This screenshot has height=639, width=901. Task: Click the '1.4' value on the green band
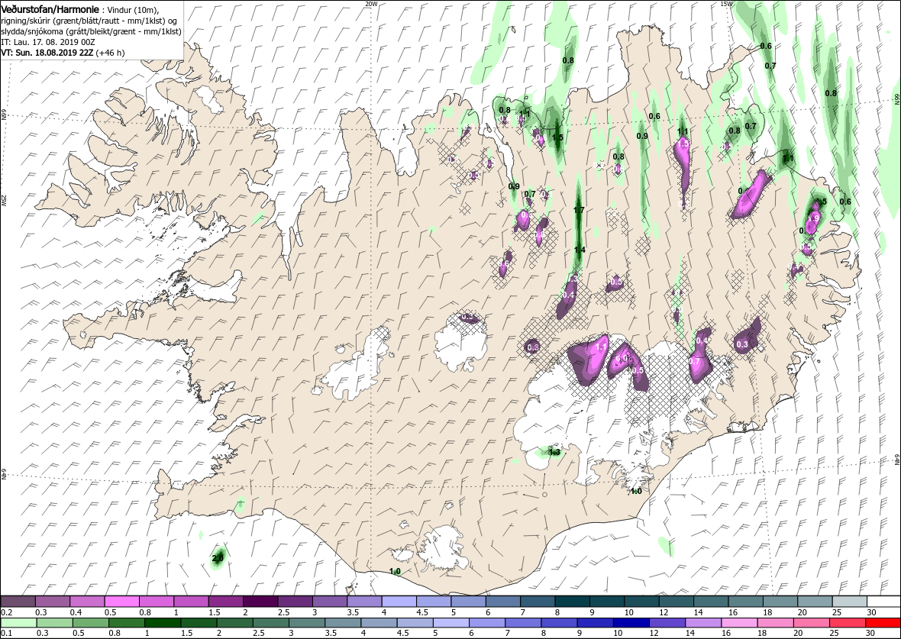click(580, 250)
